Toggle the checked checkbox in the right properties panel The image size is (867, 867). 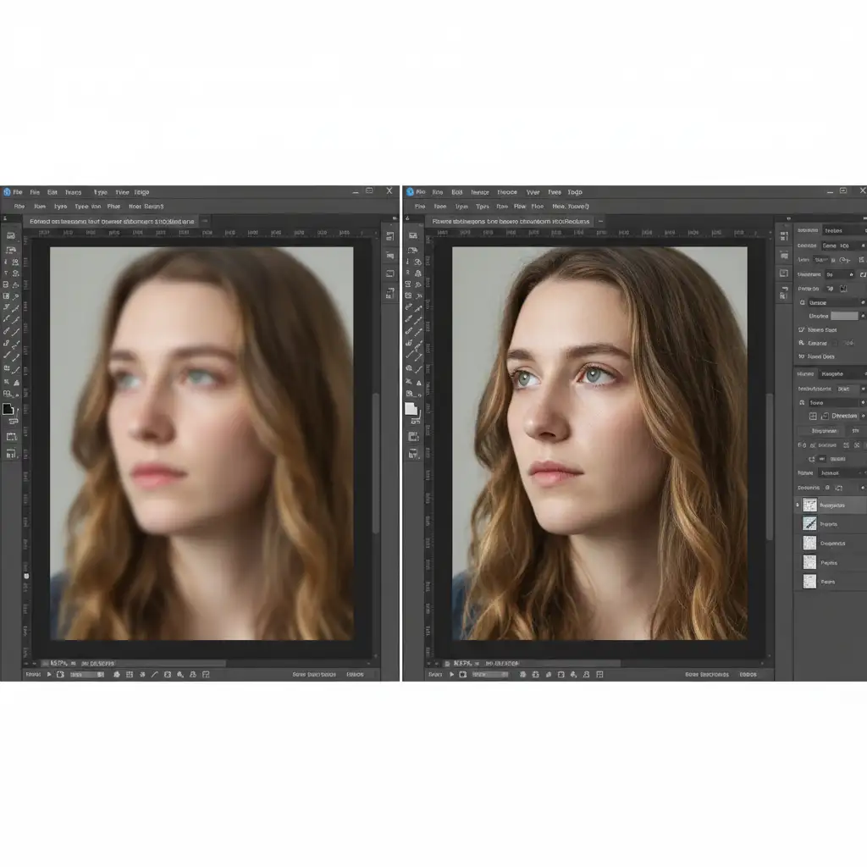(x=802, y=329)
